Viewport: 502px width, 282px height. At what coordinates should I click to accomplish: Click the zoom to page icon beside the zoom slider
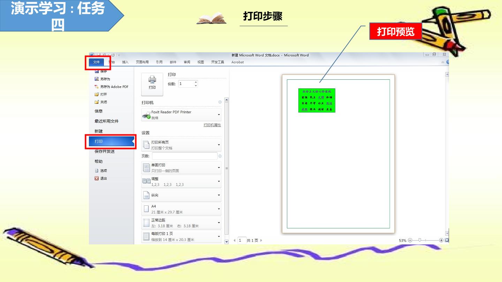[447, 240]
